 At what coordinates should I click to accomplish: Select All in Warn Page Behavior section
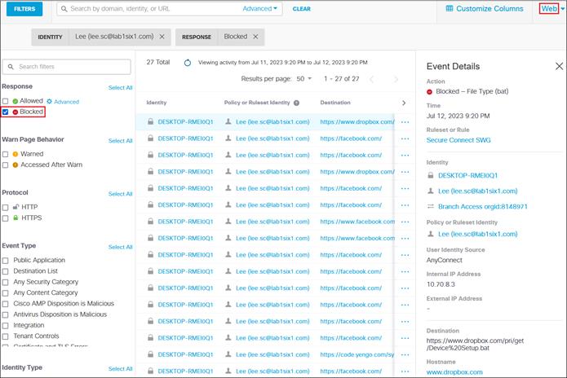tap(121, 140)
